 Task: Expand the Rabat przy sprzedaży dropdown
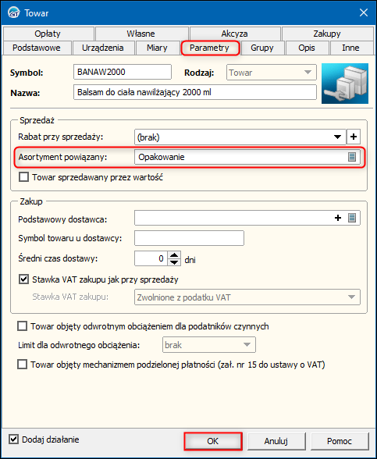click(x=337, y=137)
